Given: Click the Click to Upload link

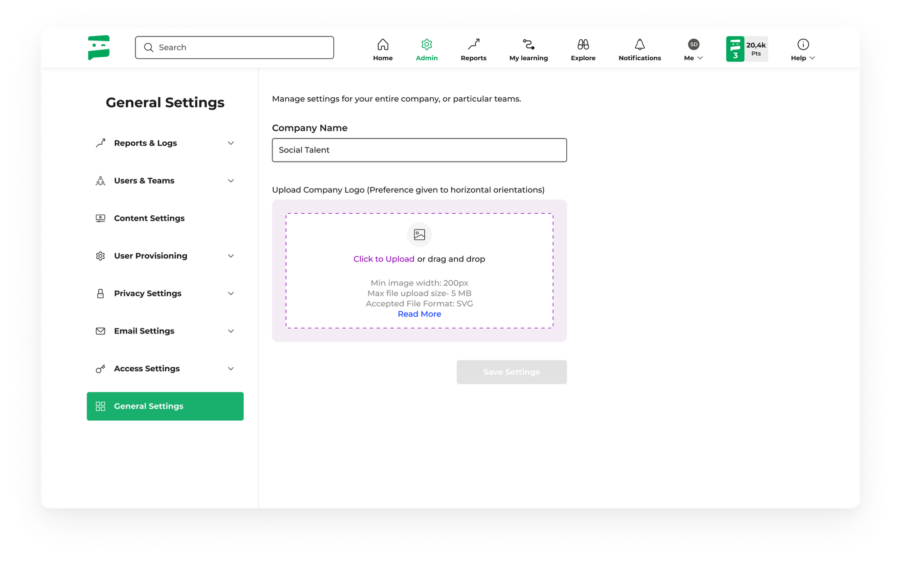Looking at the screenshot, I should (x=384, y=259).
